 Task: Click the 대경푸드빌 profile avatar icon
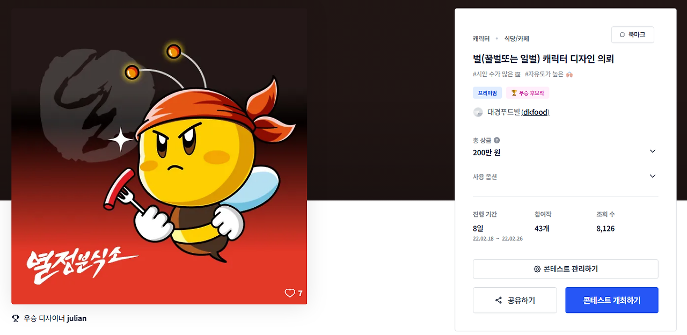[x=478, y=112]
